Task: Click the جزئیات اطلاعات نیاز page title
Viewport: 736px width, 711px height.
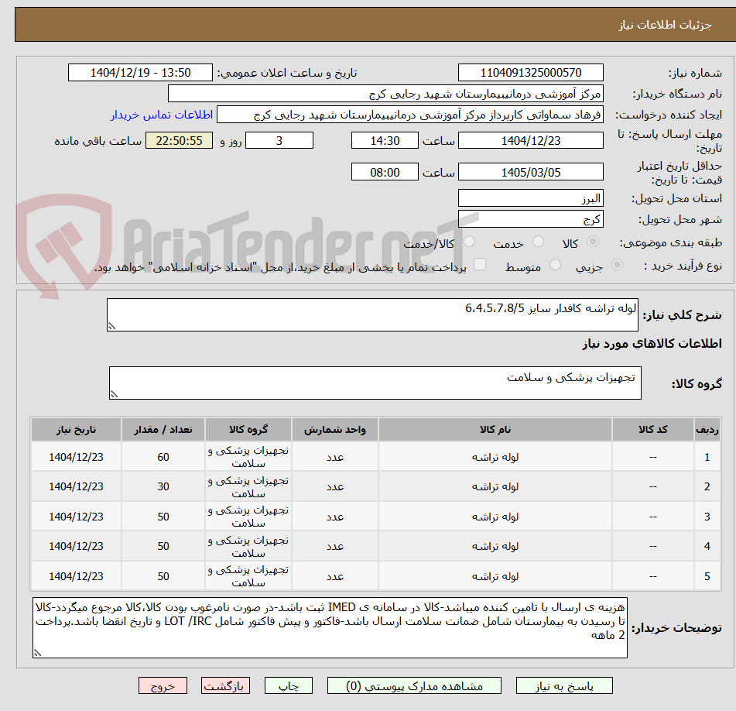Action: click(665, 25)
